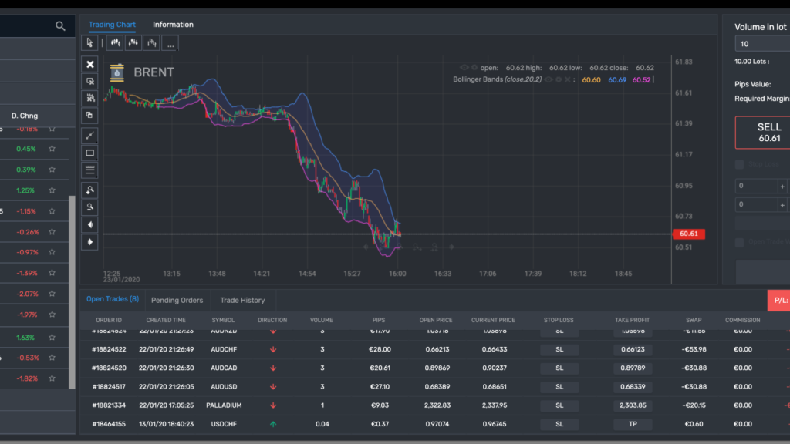Enable the Stop Loss checkbox
This screenshot has width=790, height=444.
[738, 164]
